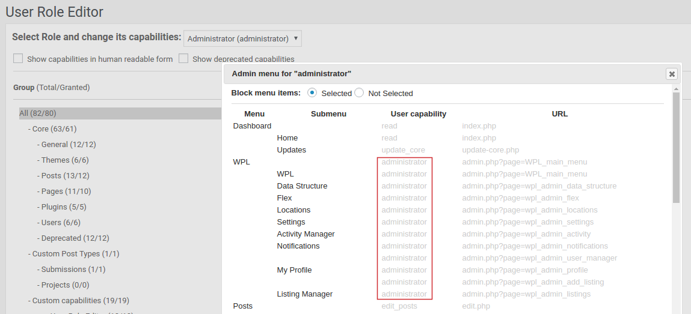Screen dimensions: 691x314
Task: Open the Select Role dropdown
Action: pos(243,38)
